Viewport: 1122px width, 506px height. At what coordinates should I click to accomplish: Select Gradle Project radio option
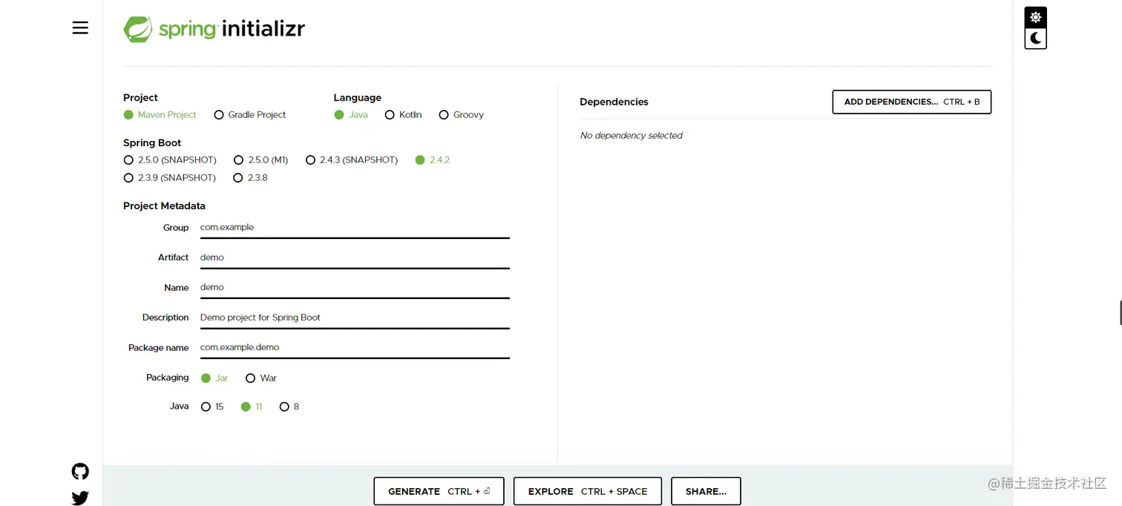point(250,115)
